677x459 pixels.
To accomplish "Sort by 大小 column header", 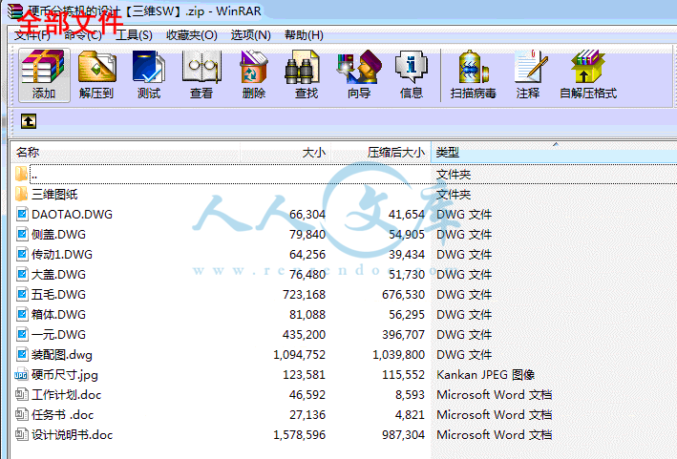I will pos(286,153).
